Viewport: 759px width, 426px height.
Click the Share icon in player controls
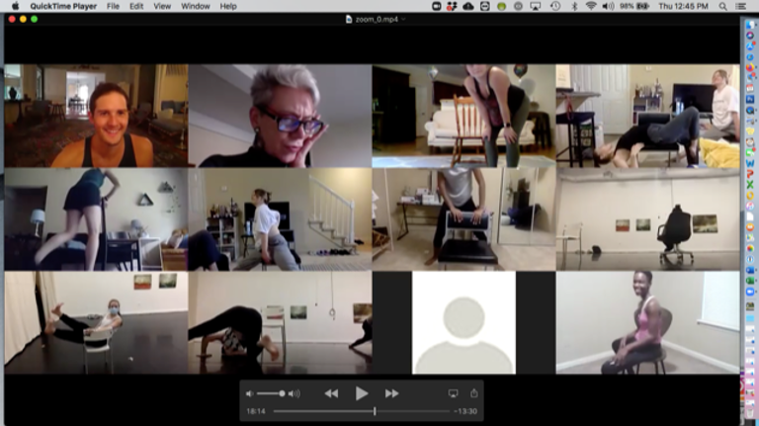473,393
